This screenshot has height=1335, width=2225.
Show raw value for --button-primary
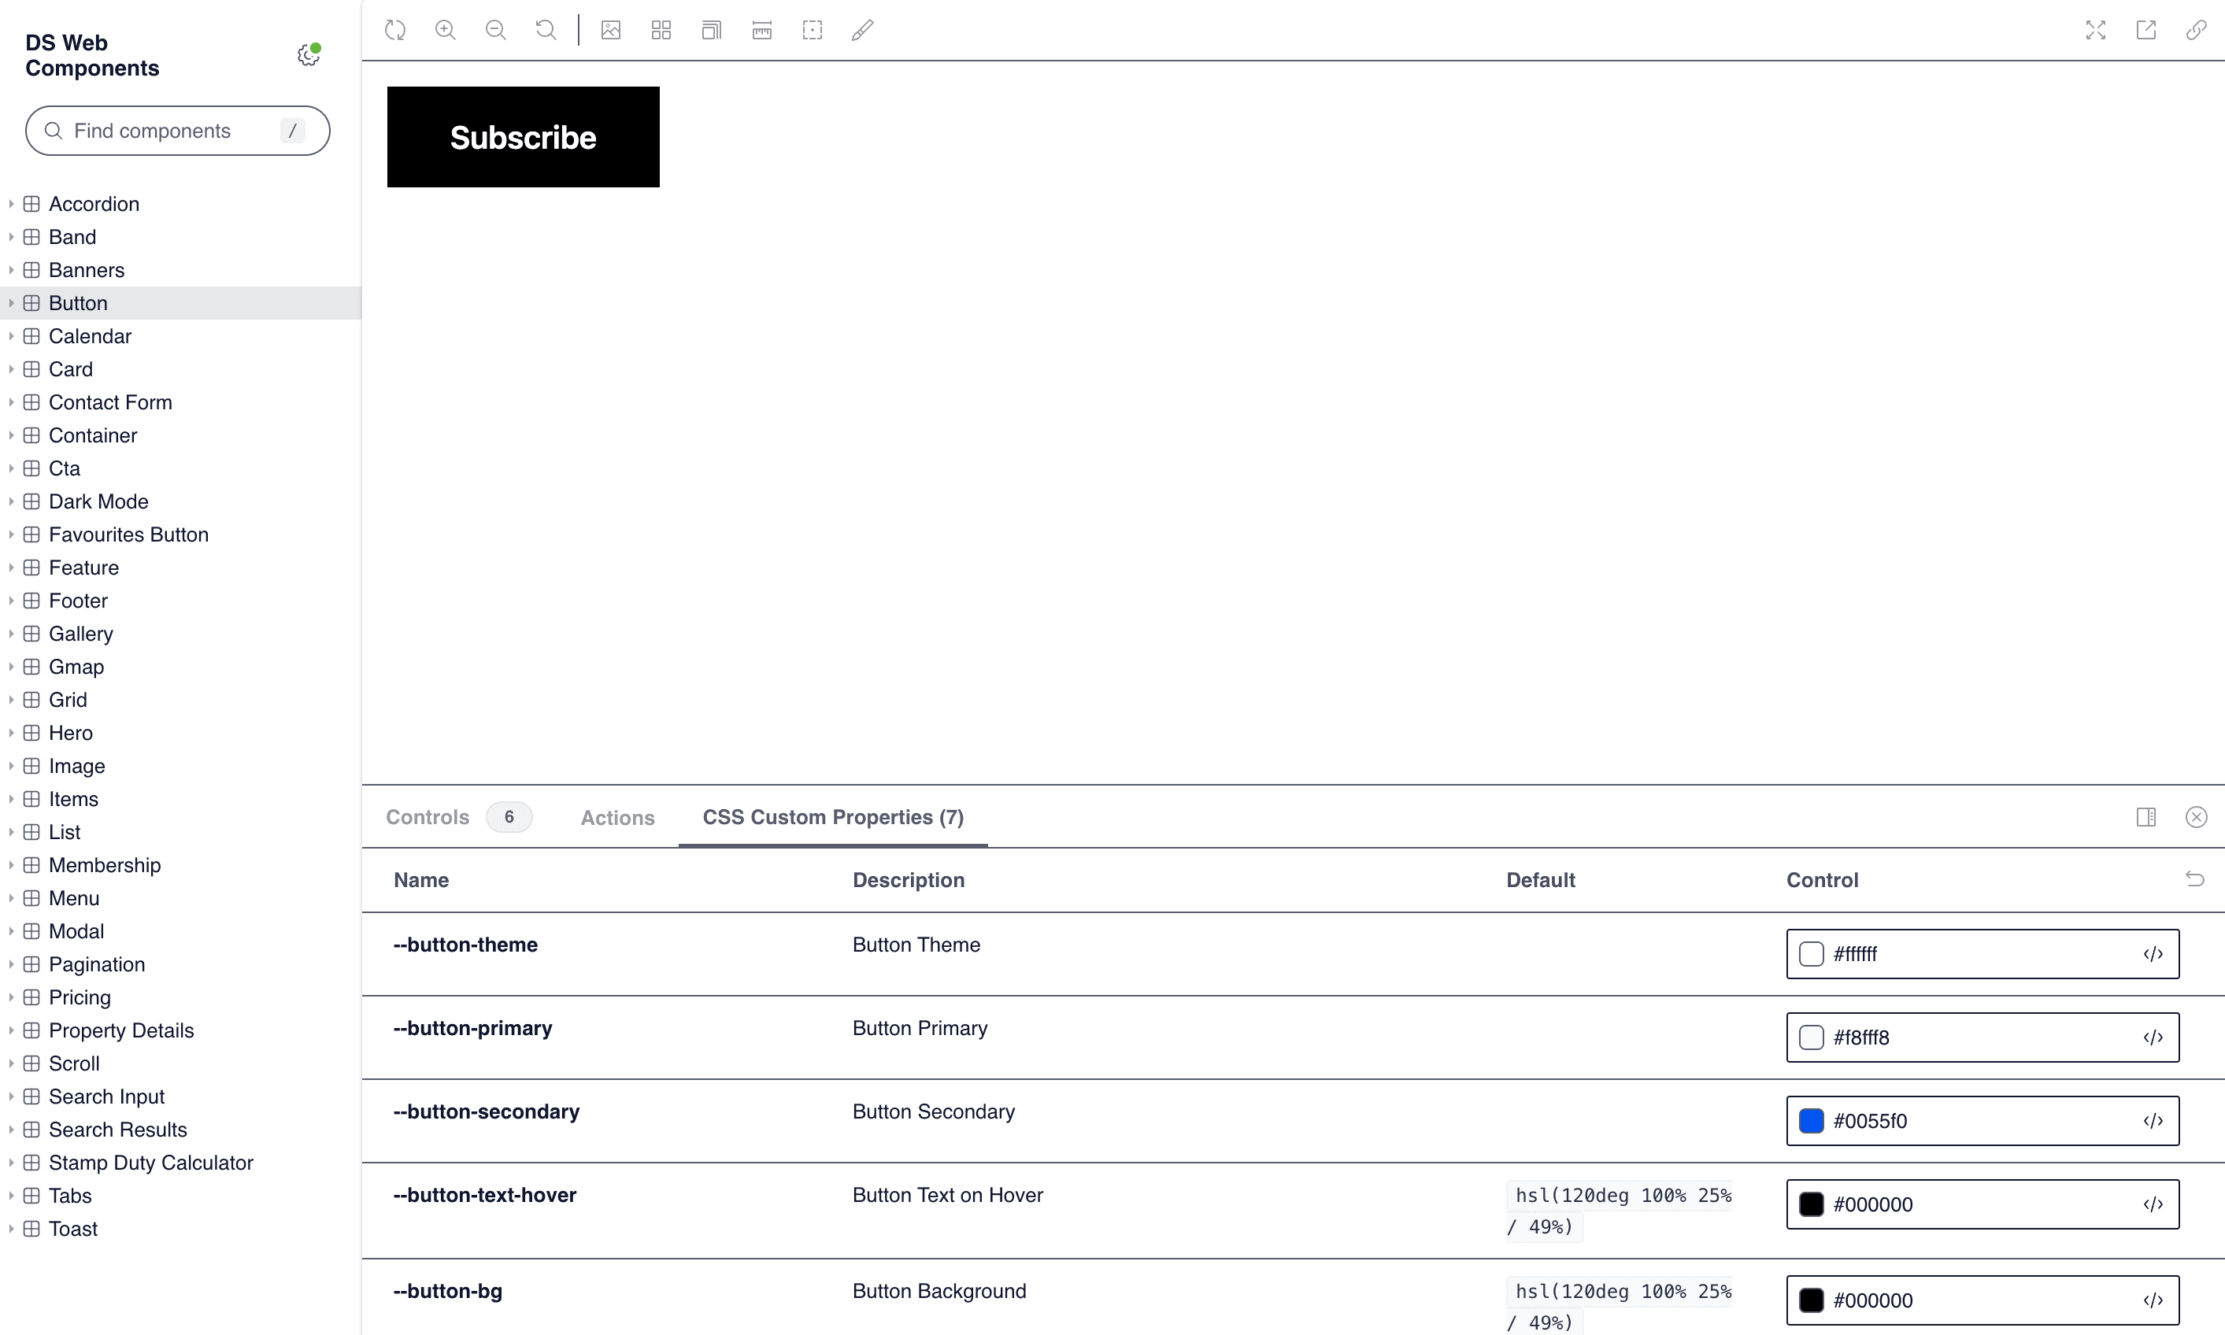pyautogui.click(x=2153, y=1037)
